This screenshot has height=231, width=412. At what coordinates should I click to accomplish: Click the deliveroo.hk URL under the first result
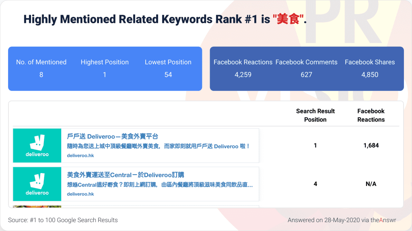[x=80, y=156]
